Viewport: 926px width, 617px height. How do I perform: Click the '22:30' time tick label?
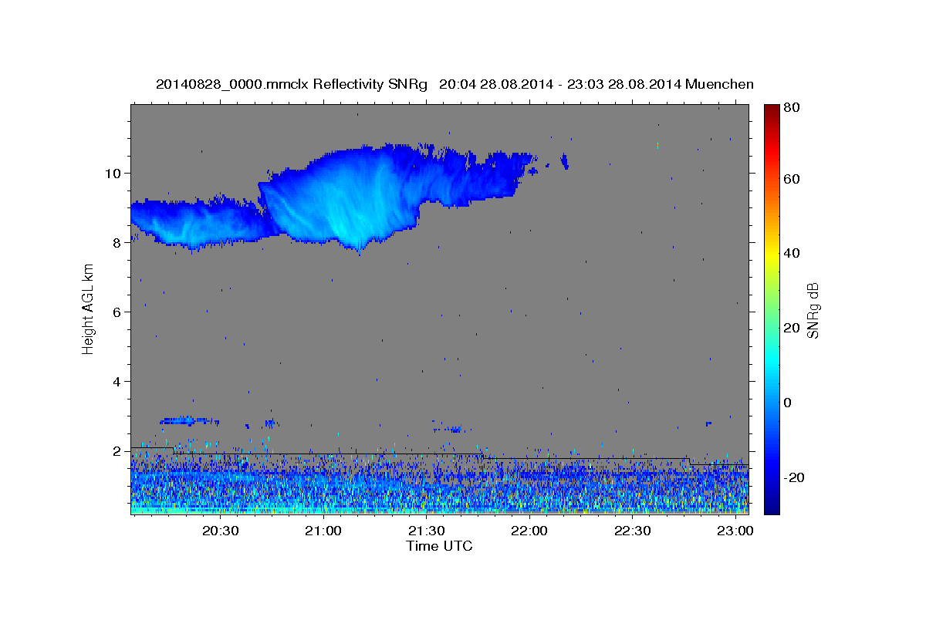coord(632,531)
